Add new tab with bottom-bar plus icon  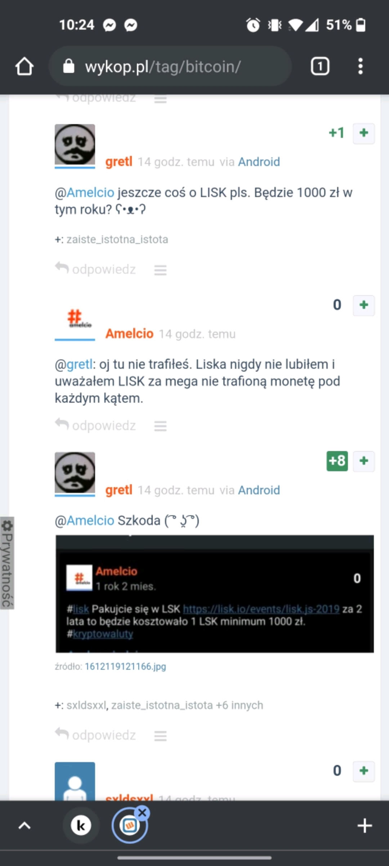[x=365, y=825]
